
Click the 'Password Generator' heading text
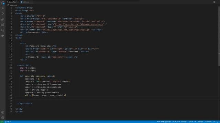pos(40,46)
